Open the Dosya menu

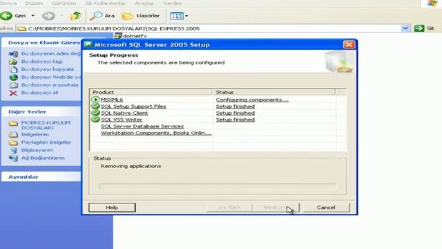click(x=8, y=3)
